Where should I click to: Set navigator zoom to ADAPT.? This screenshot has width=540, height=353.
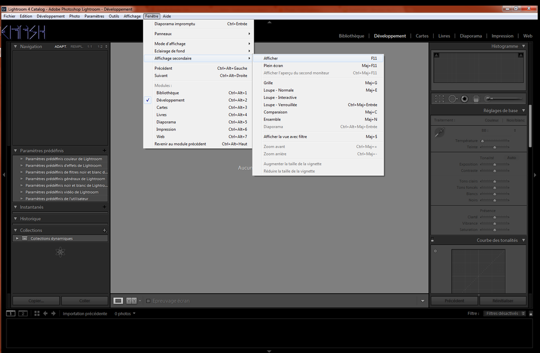pyautogui.click(x=60, y=46)
